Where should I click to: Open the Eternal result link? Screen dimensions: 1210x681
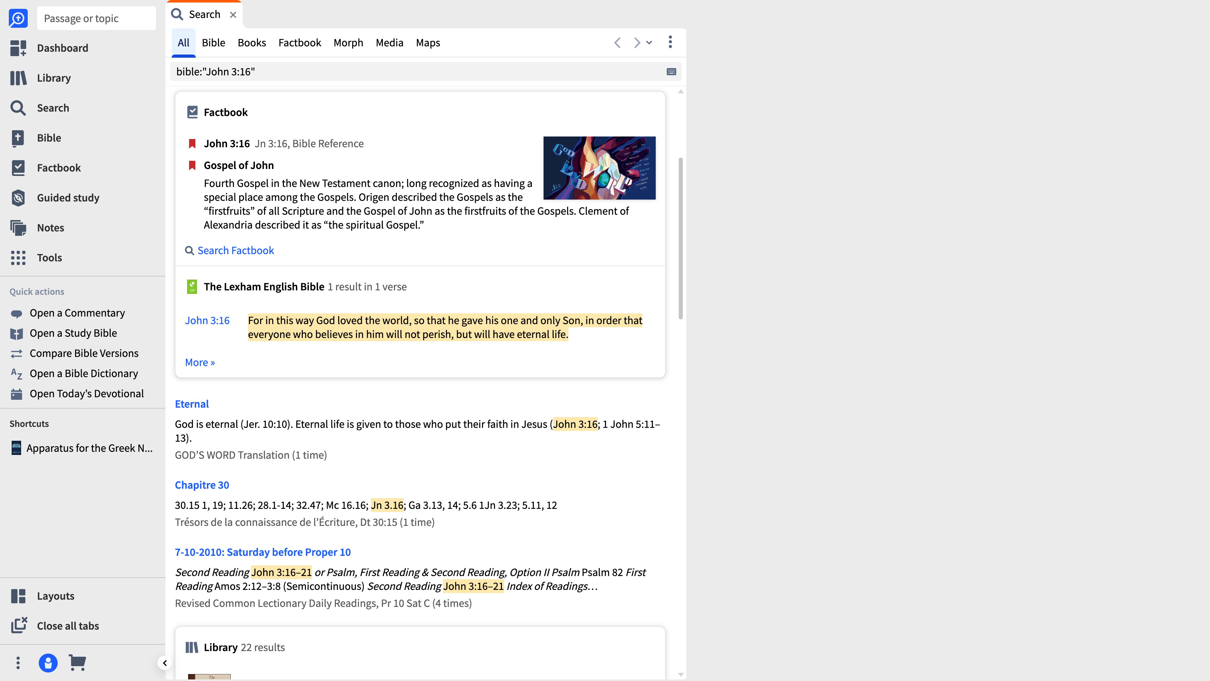(x=192, y=404)
